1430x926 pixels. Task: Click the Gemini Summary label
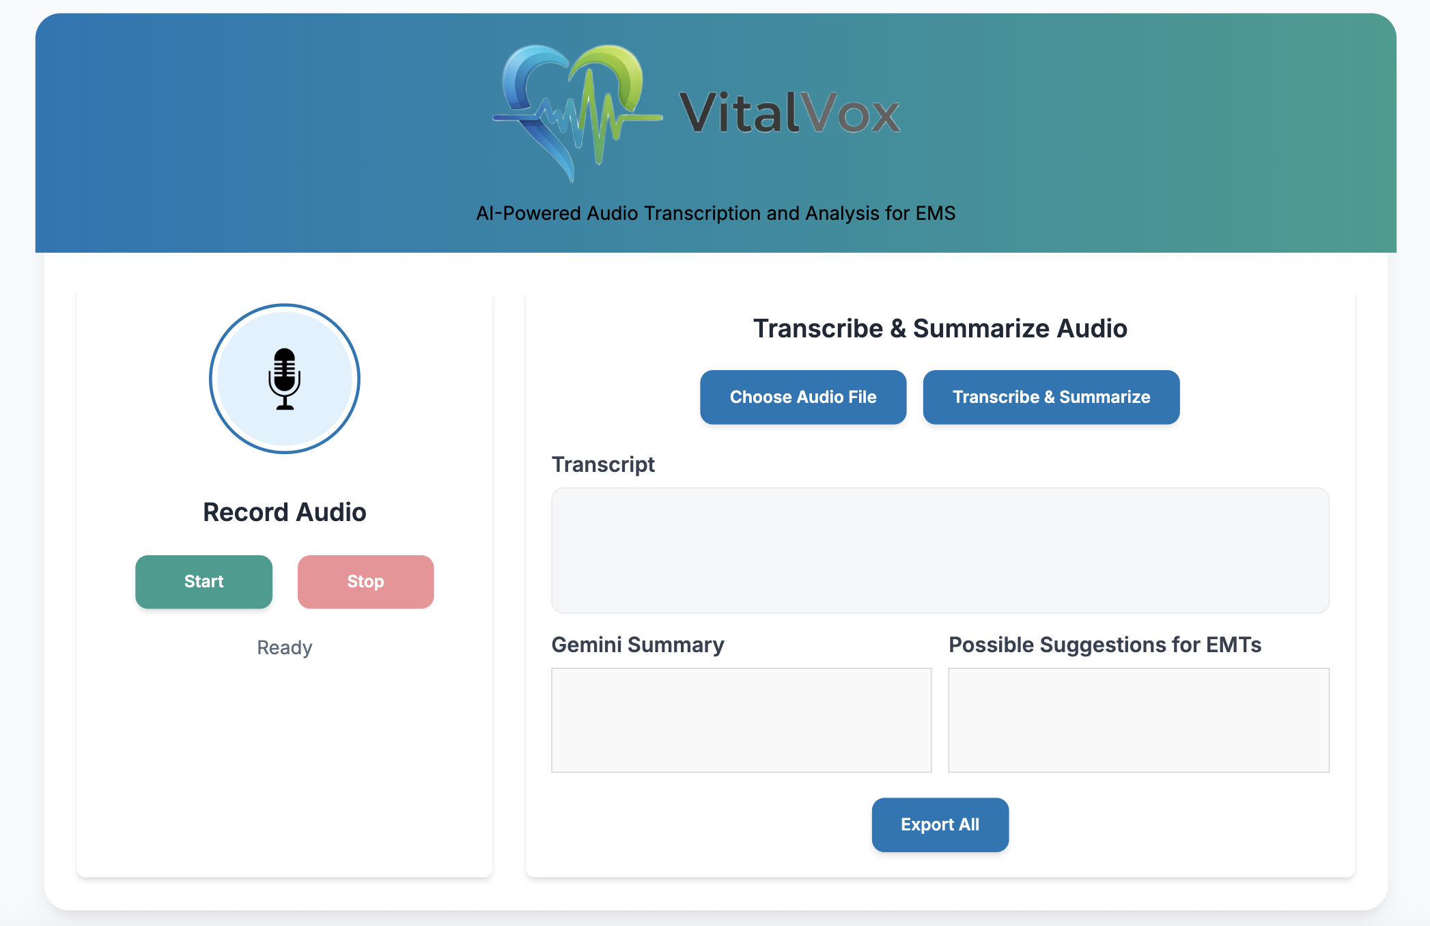[x=638, y=645]
